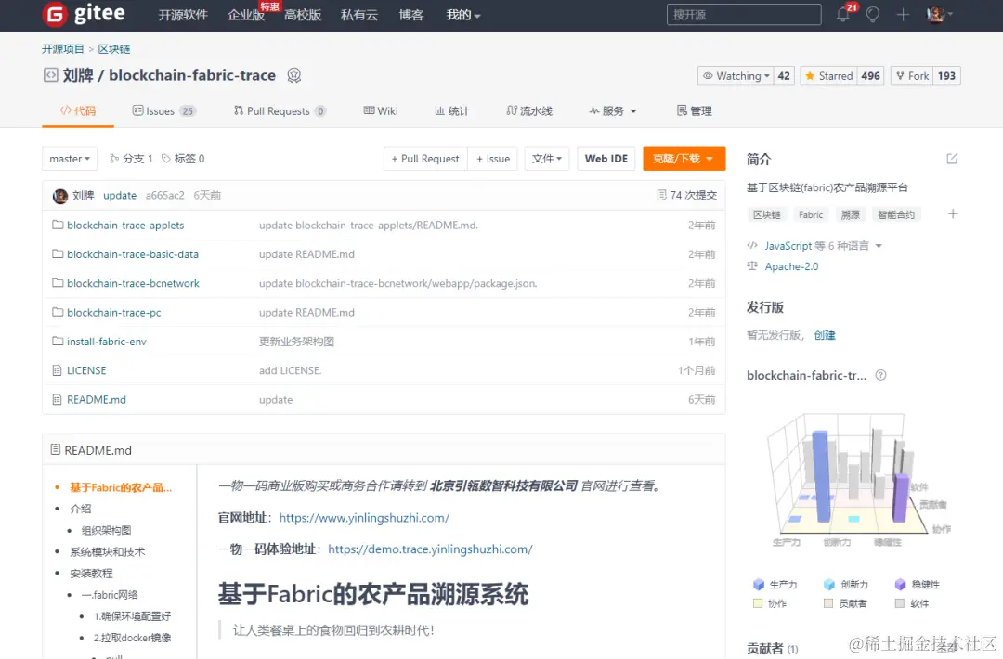Open the notifications bell icon
The image size is (1003, 659).
[843, 14]
